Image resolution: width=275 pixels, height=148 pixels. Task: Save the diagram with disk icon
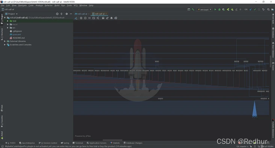pyautogui.click(x=103, y=18)
